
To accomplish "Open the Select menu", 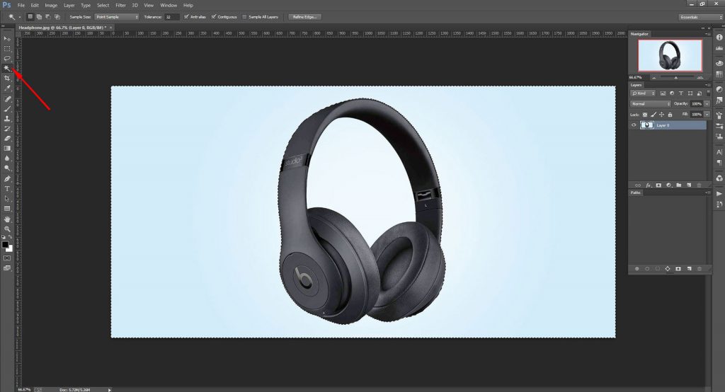I will tap(103, 5).
